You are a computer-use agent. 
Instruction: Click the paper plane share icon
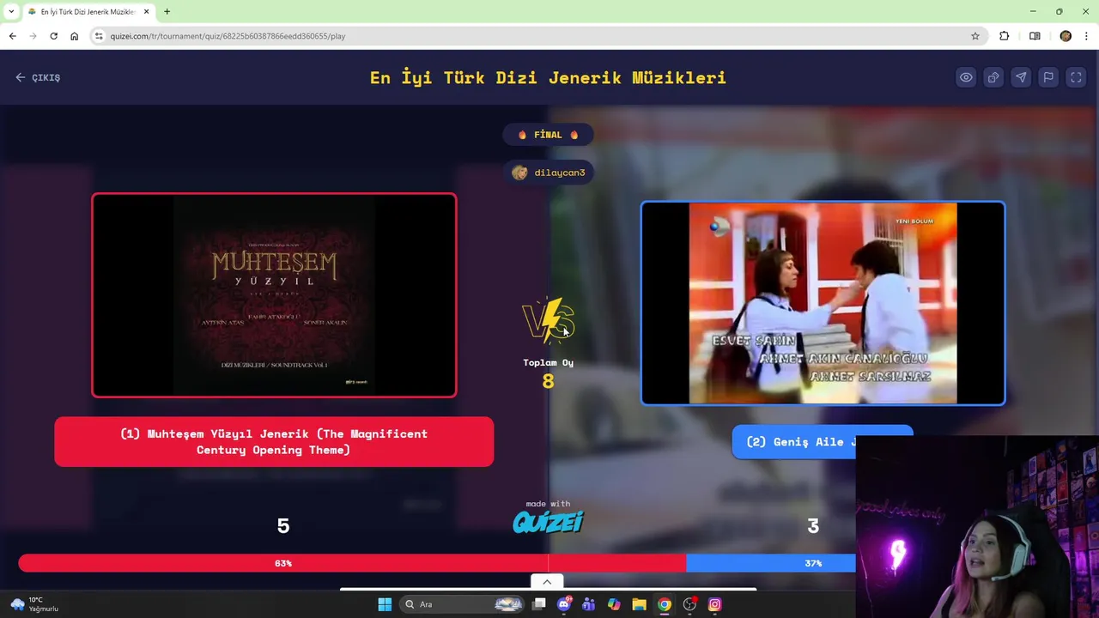tap(1021, 77)
